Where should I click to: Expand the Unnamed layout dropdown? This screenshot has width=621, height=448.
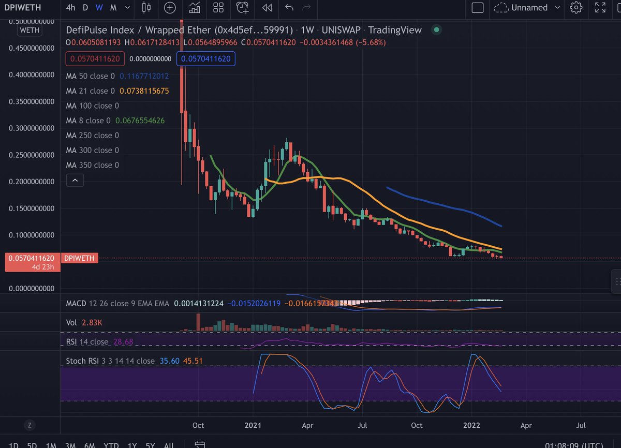[557, 8]
